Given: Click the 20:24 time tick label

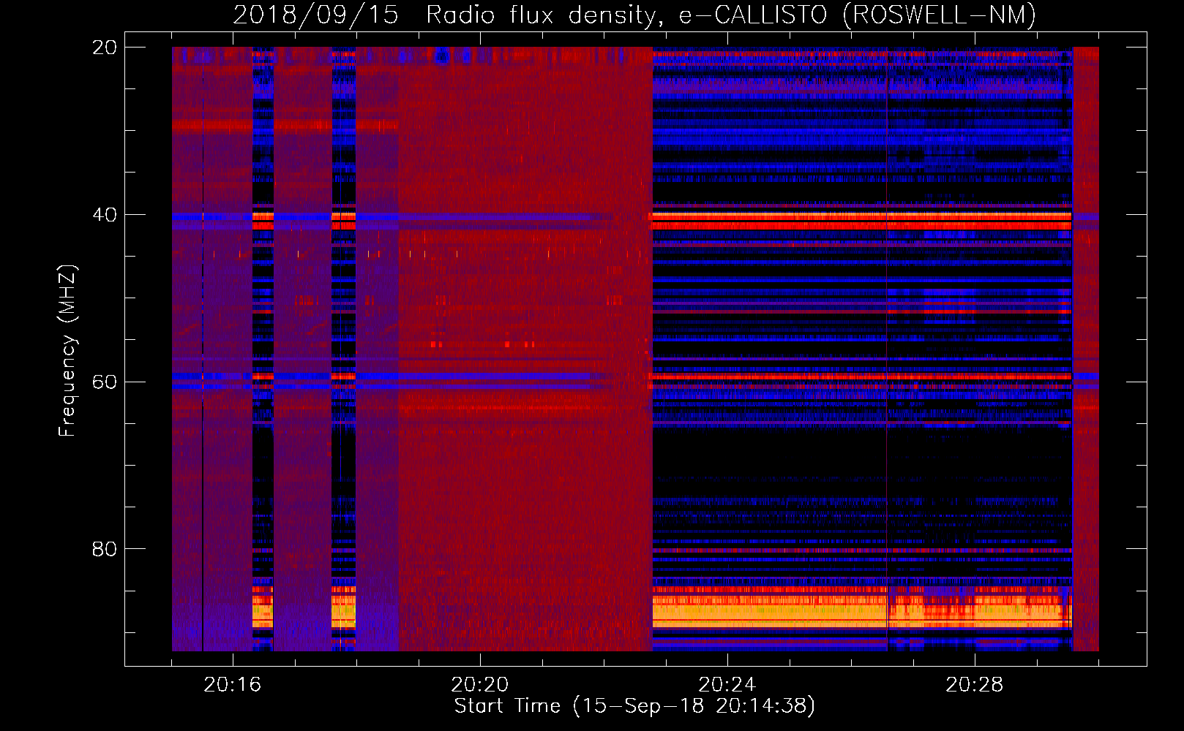Looking at the screenshot, I should pyautogui.click(x=727, y=685).
